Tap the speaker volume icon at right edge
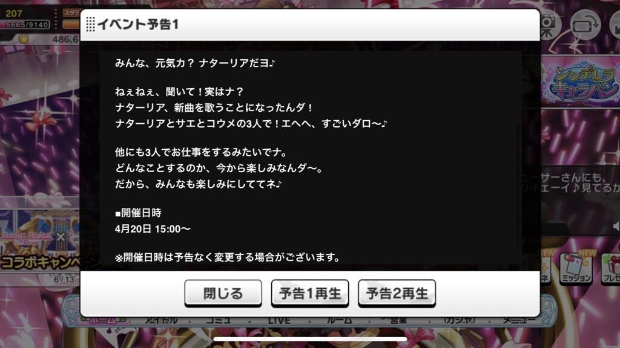Viewport: 620px width, 348px height. click(616, 227)
